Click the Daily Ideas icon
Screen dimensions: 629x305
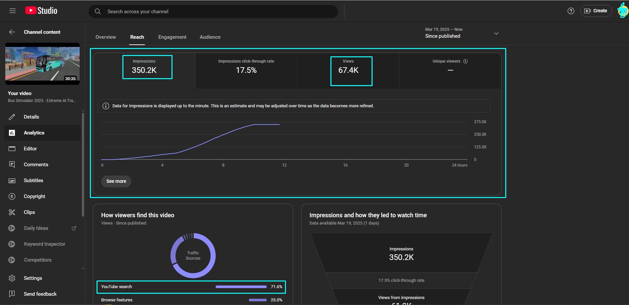point(12,228)
